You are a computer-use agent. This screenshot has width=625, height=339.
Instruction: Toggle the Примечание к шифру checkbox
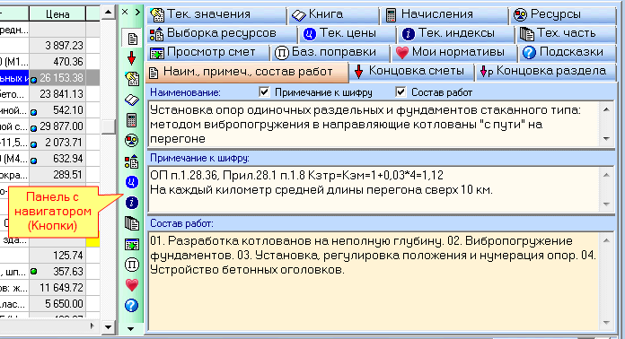click(x=264, y=92)
